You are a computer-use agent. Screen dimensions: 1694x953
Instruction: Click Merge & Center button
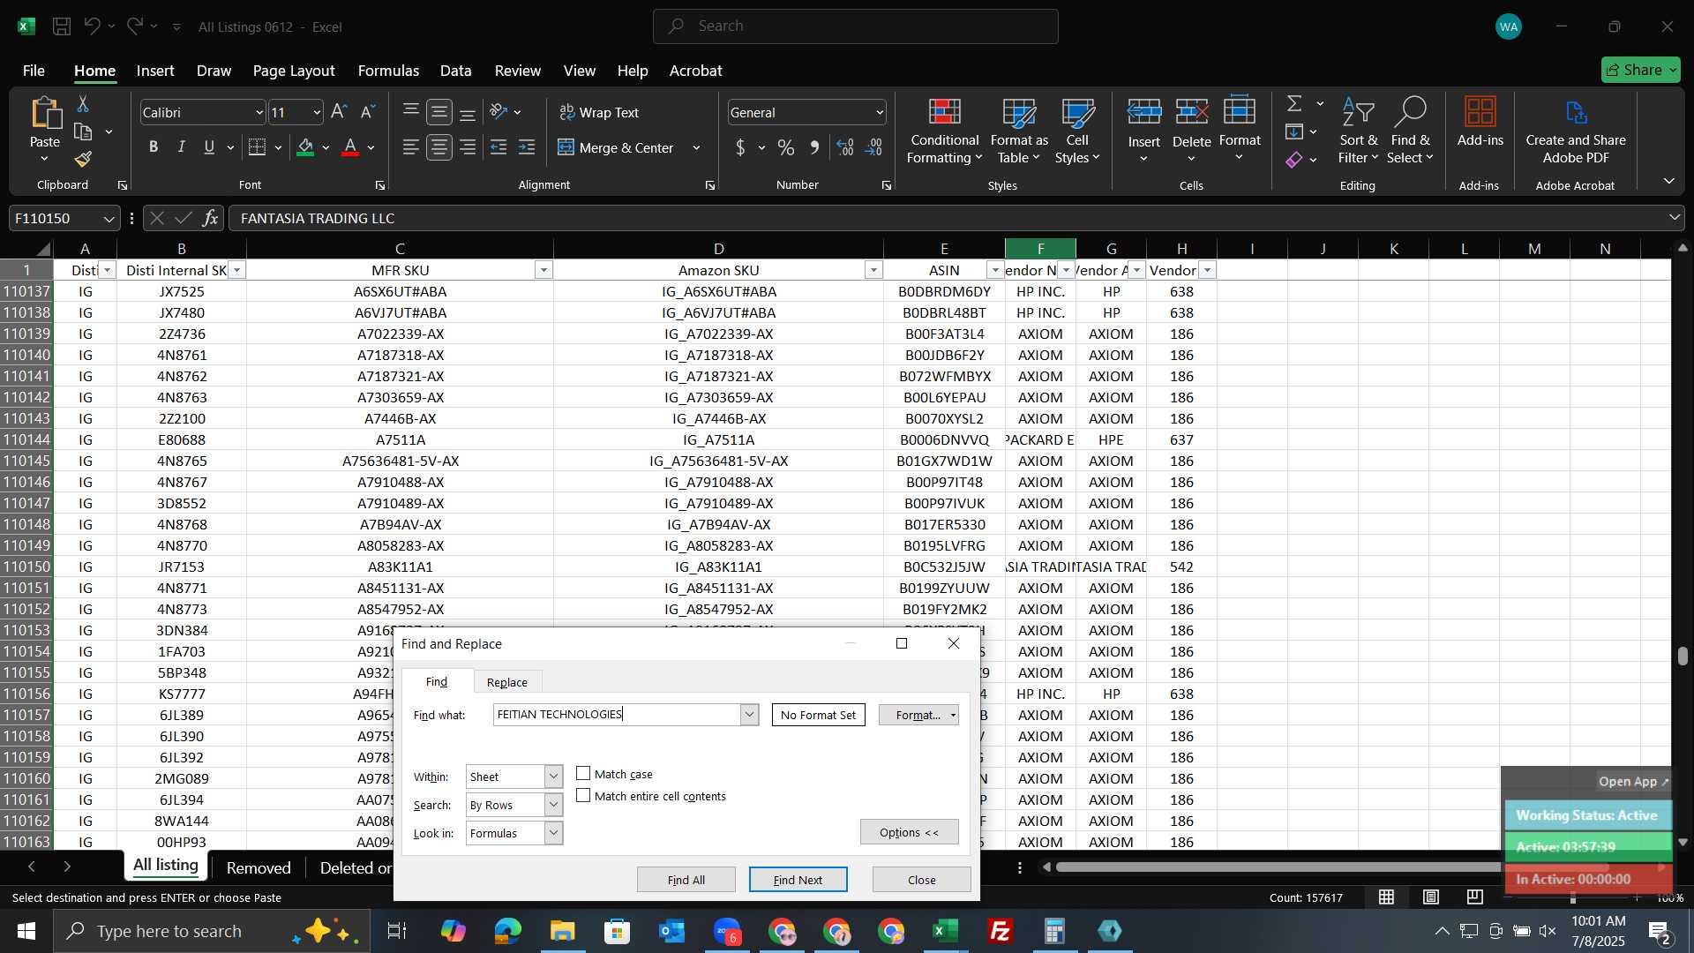coord(617,147)
